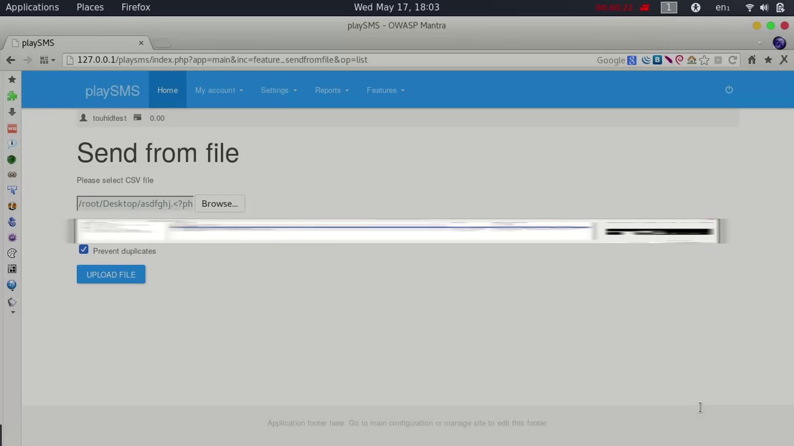Open the Firefox menu in top panel

tap(136, 7)
